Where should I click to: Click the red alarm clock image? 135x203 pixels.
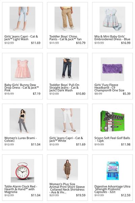[x=22, y=171]
